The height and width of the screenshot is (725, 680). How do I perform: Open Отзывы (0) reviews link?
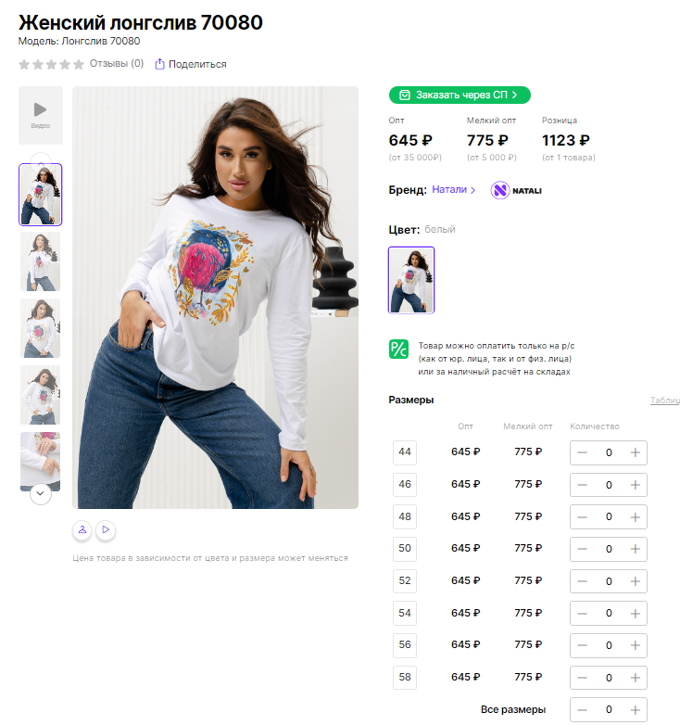coord(117,63)
